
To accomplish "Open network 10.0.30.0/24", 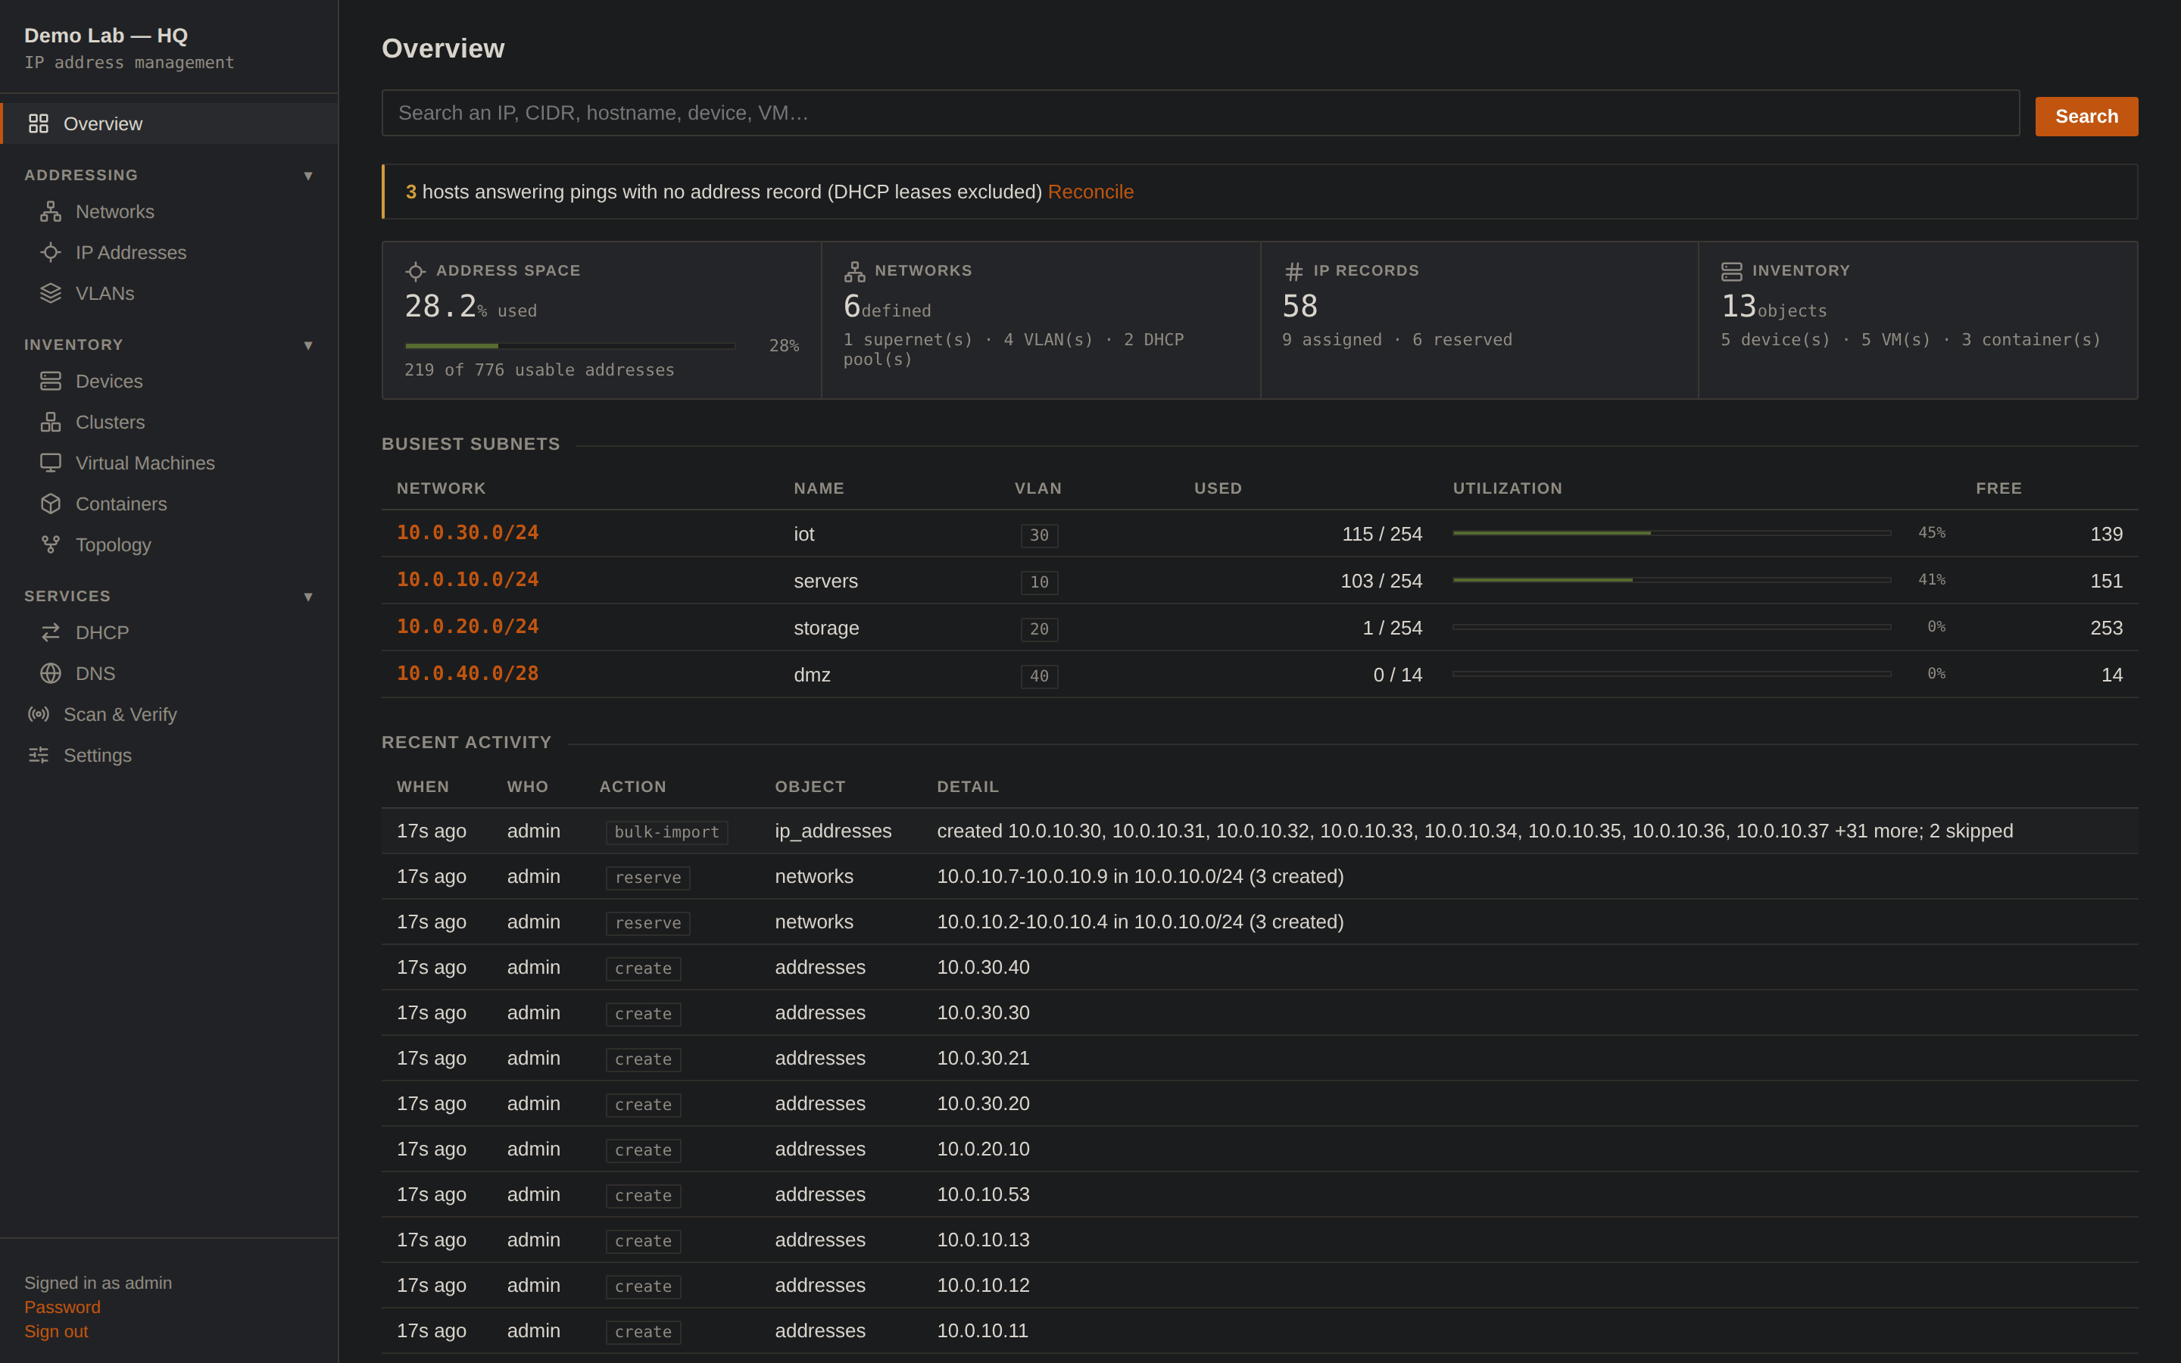I will [468, 533].
